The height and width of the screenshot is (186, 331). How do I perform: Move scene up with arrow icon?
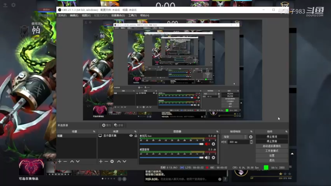72,161
